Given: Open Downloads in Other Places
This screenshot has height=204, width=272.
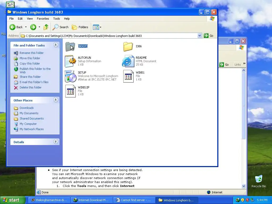Looking at the screenshot, I should point(27,108).
